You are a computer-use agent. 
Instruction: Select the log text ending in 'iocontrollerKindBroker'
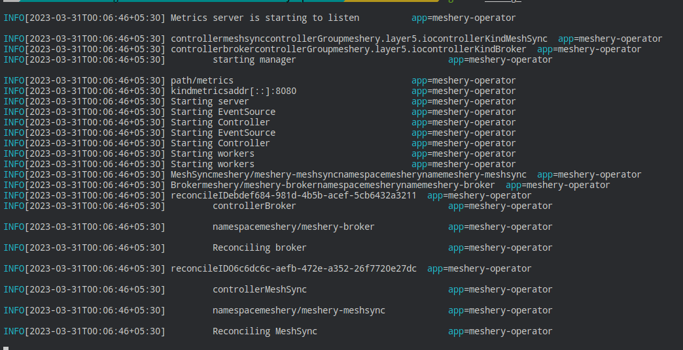pos(349,49)
